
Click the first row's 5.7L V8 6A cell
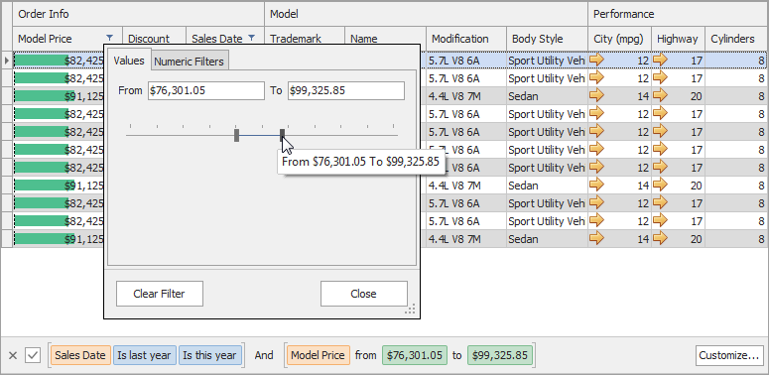pyautogui.click(x=466, y=61)
